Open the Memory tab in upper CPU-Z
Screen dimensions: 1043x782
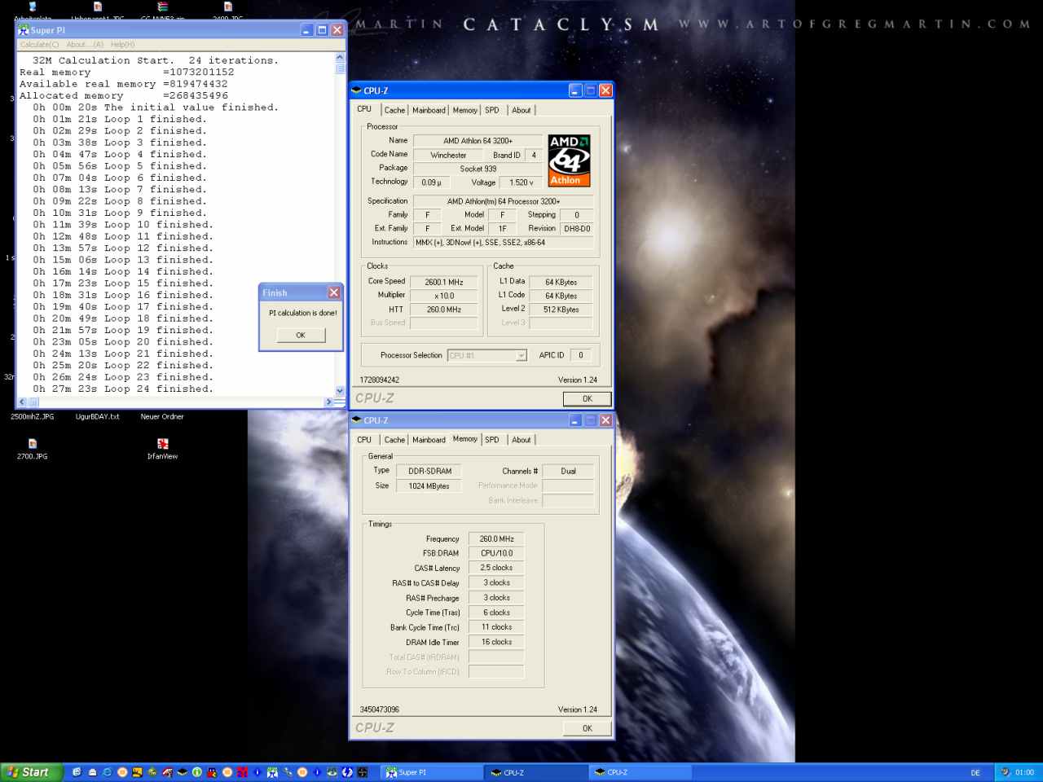[464, 110]
